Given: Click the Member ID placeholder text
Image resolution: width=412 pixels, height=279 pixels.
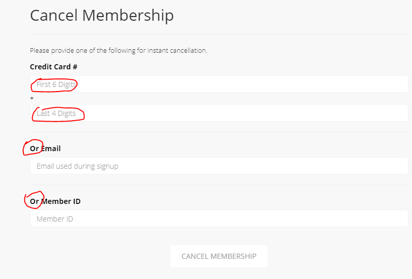Looking at the screenshot, I should (x=54, y=219).
